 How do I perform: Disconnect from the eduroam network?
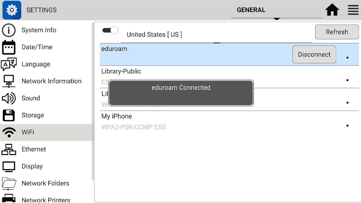pos(314,55)
